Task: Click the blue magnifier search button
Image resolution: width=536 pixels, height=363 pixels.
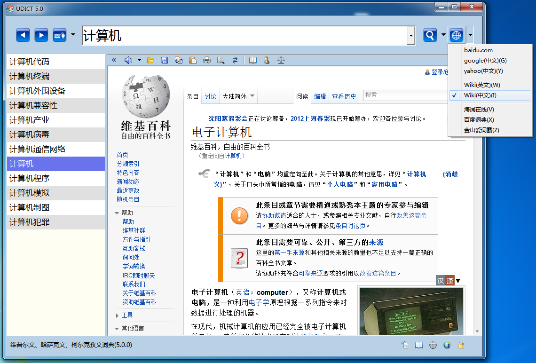Action: point(430,35)
